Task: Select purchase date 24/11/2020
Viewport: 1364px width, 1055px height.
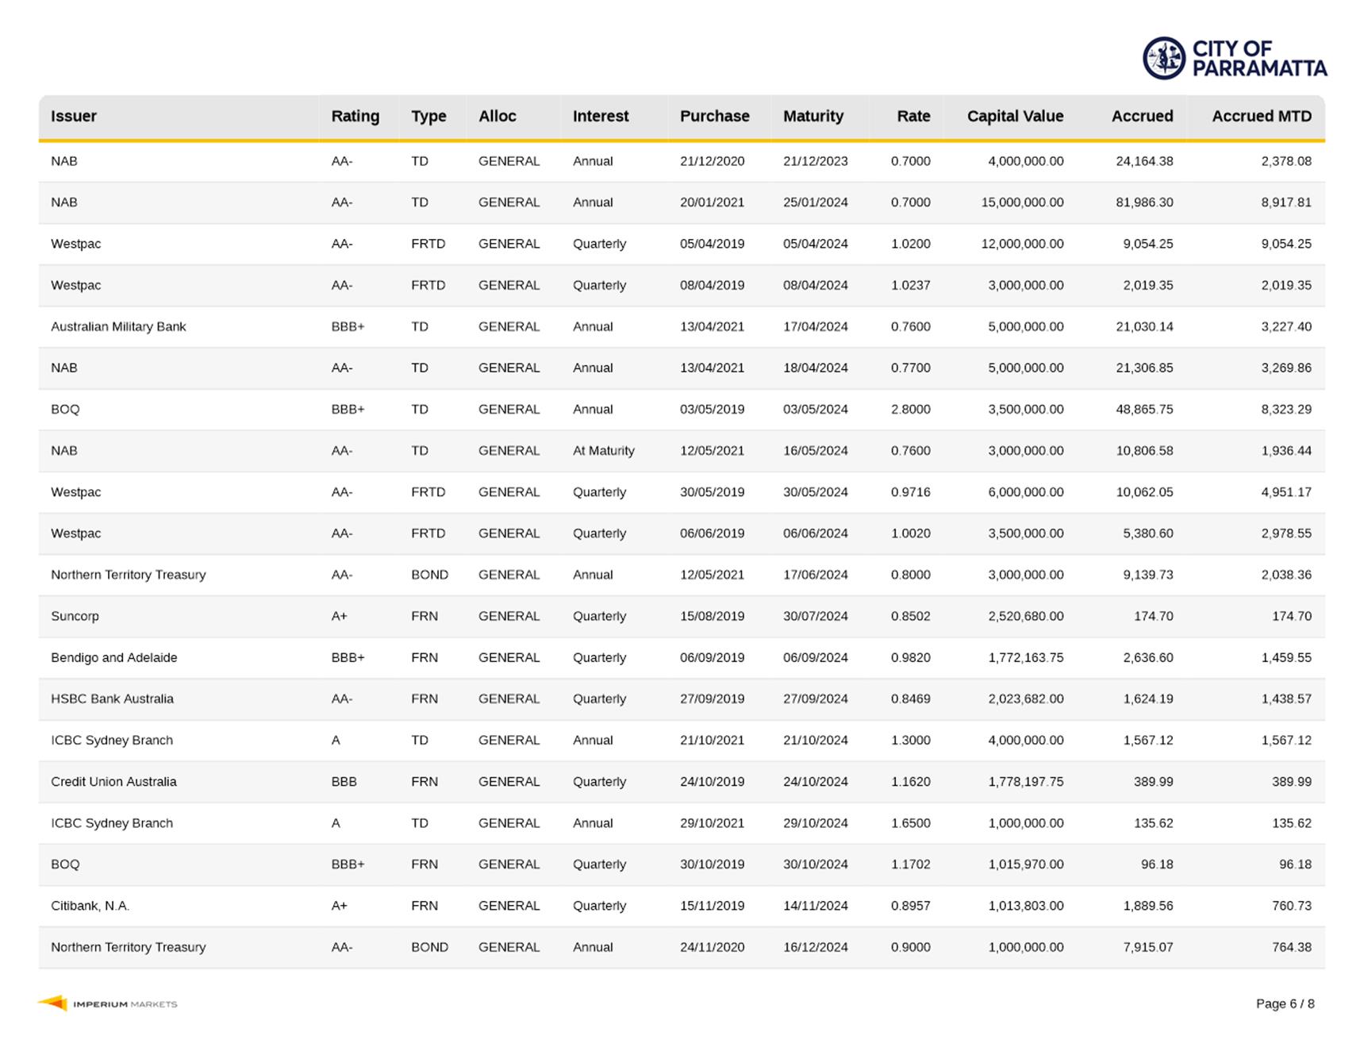Action: coord(712,947)
